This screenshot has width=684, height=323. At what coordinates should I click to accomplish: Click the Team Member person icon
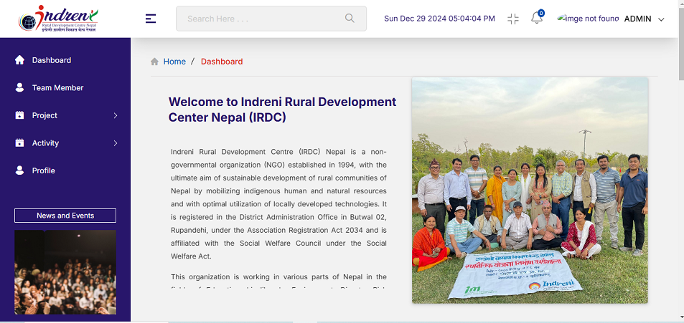(x=19, y=87)
